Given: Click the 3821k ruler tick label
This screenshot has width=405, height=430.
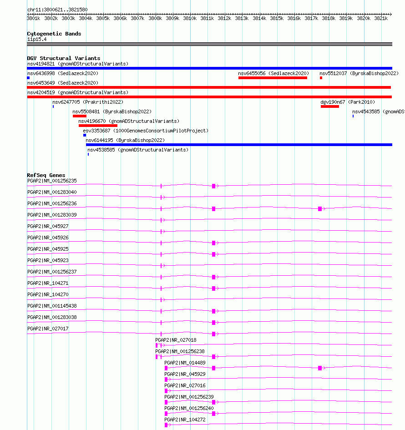Looking at the screenshot, I should [381, 18].
